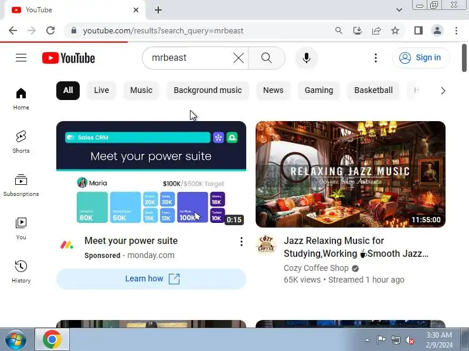Click the YouTube search magnifier button
Screen dimensions: 469x351
[267, 58]
